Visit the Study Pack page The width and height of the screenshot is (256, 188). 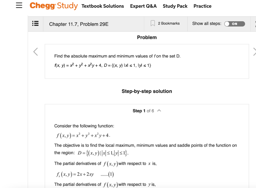click(175, 6)
